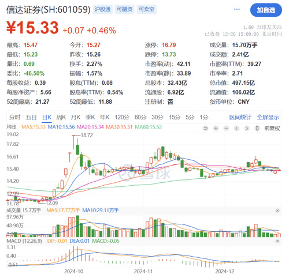Open the three-dot more options menu
The width and height of the screenshot is (289, 278).
click(237, 9)
